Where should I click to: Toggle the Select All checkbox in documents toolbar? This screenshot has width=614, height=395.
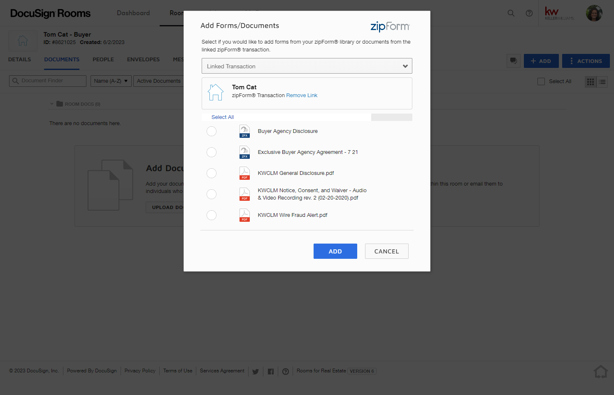pos(541,81)
